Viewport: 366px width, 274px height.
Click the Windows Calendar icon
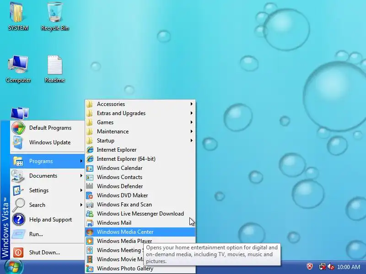[x=90, y=168]
